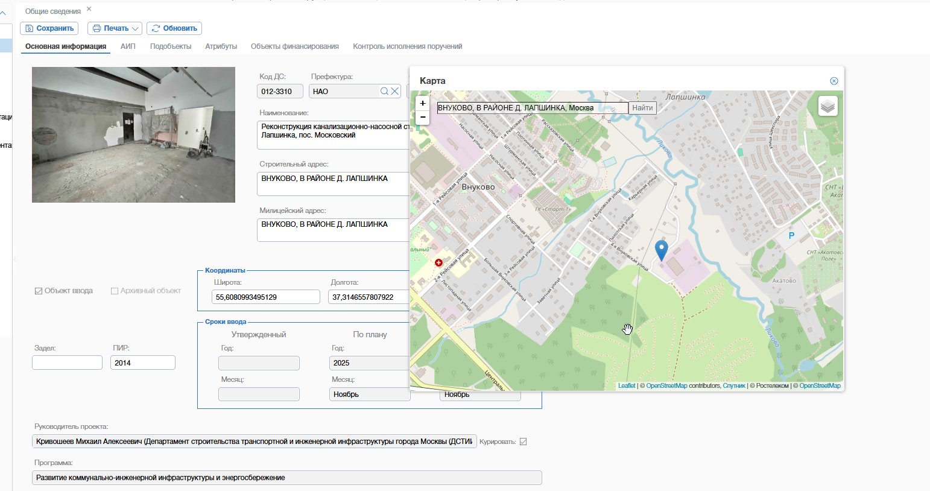
Task: Click the object photo thumbnail
Action: click(133, 135)
